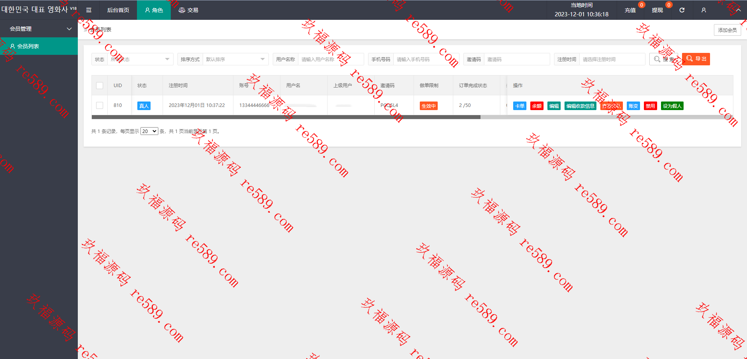
Task: Click the refresh icon in top bar
Action: tap(682, 10)
